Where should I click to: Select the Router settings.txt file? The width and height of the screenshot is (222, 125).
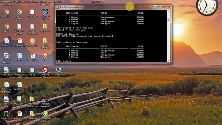click(32, 26)
